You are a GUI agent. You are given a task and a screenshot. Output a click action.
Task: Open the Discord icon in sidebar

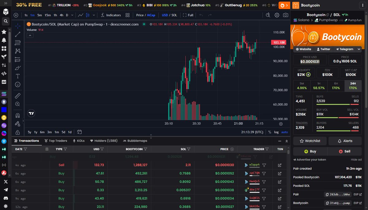6,198
